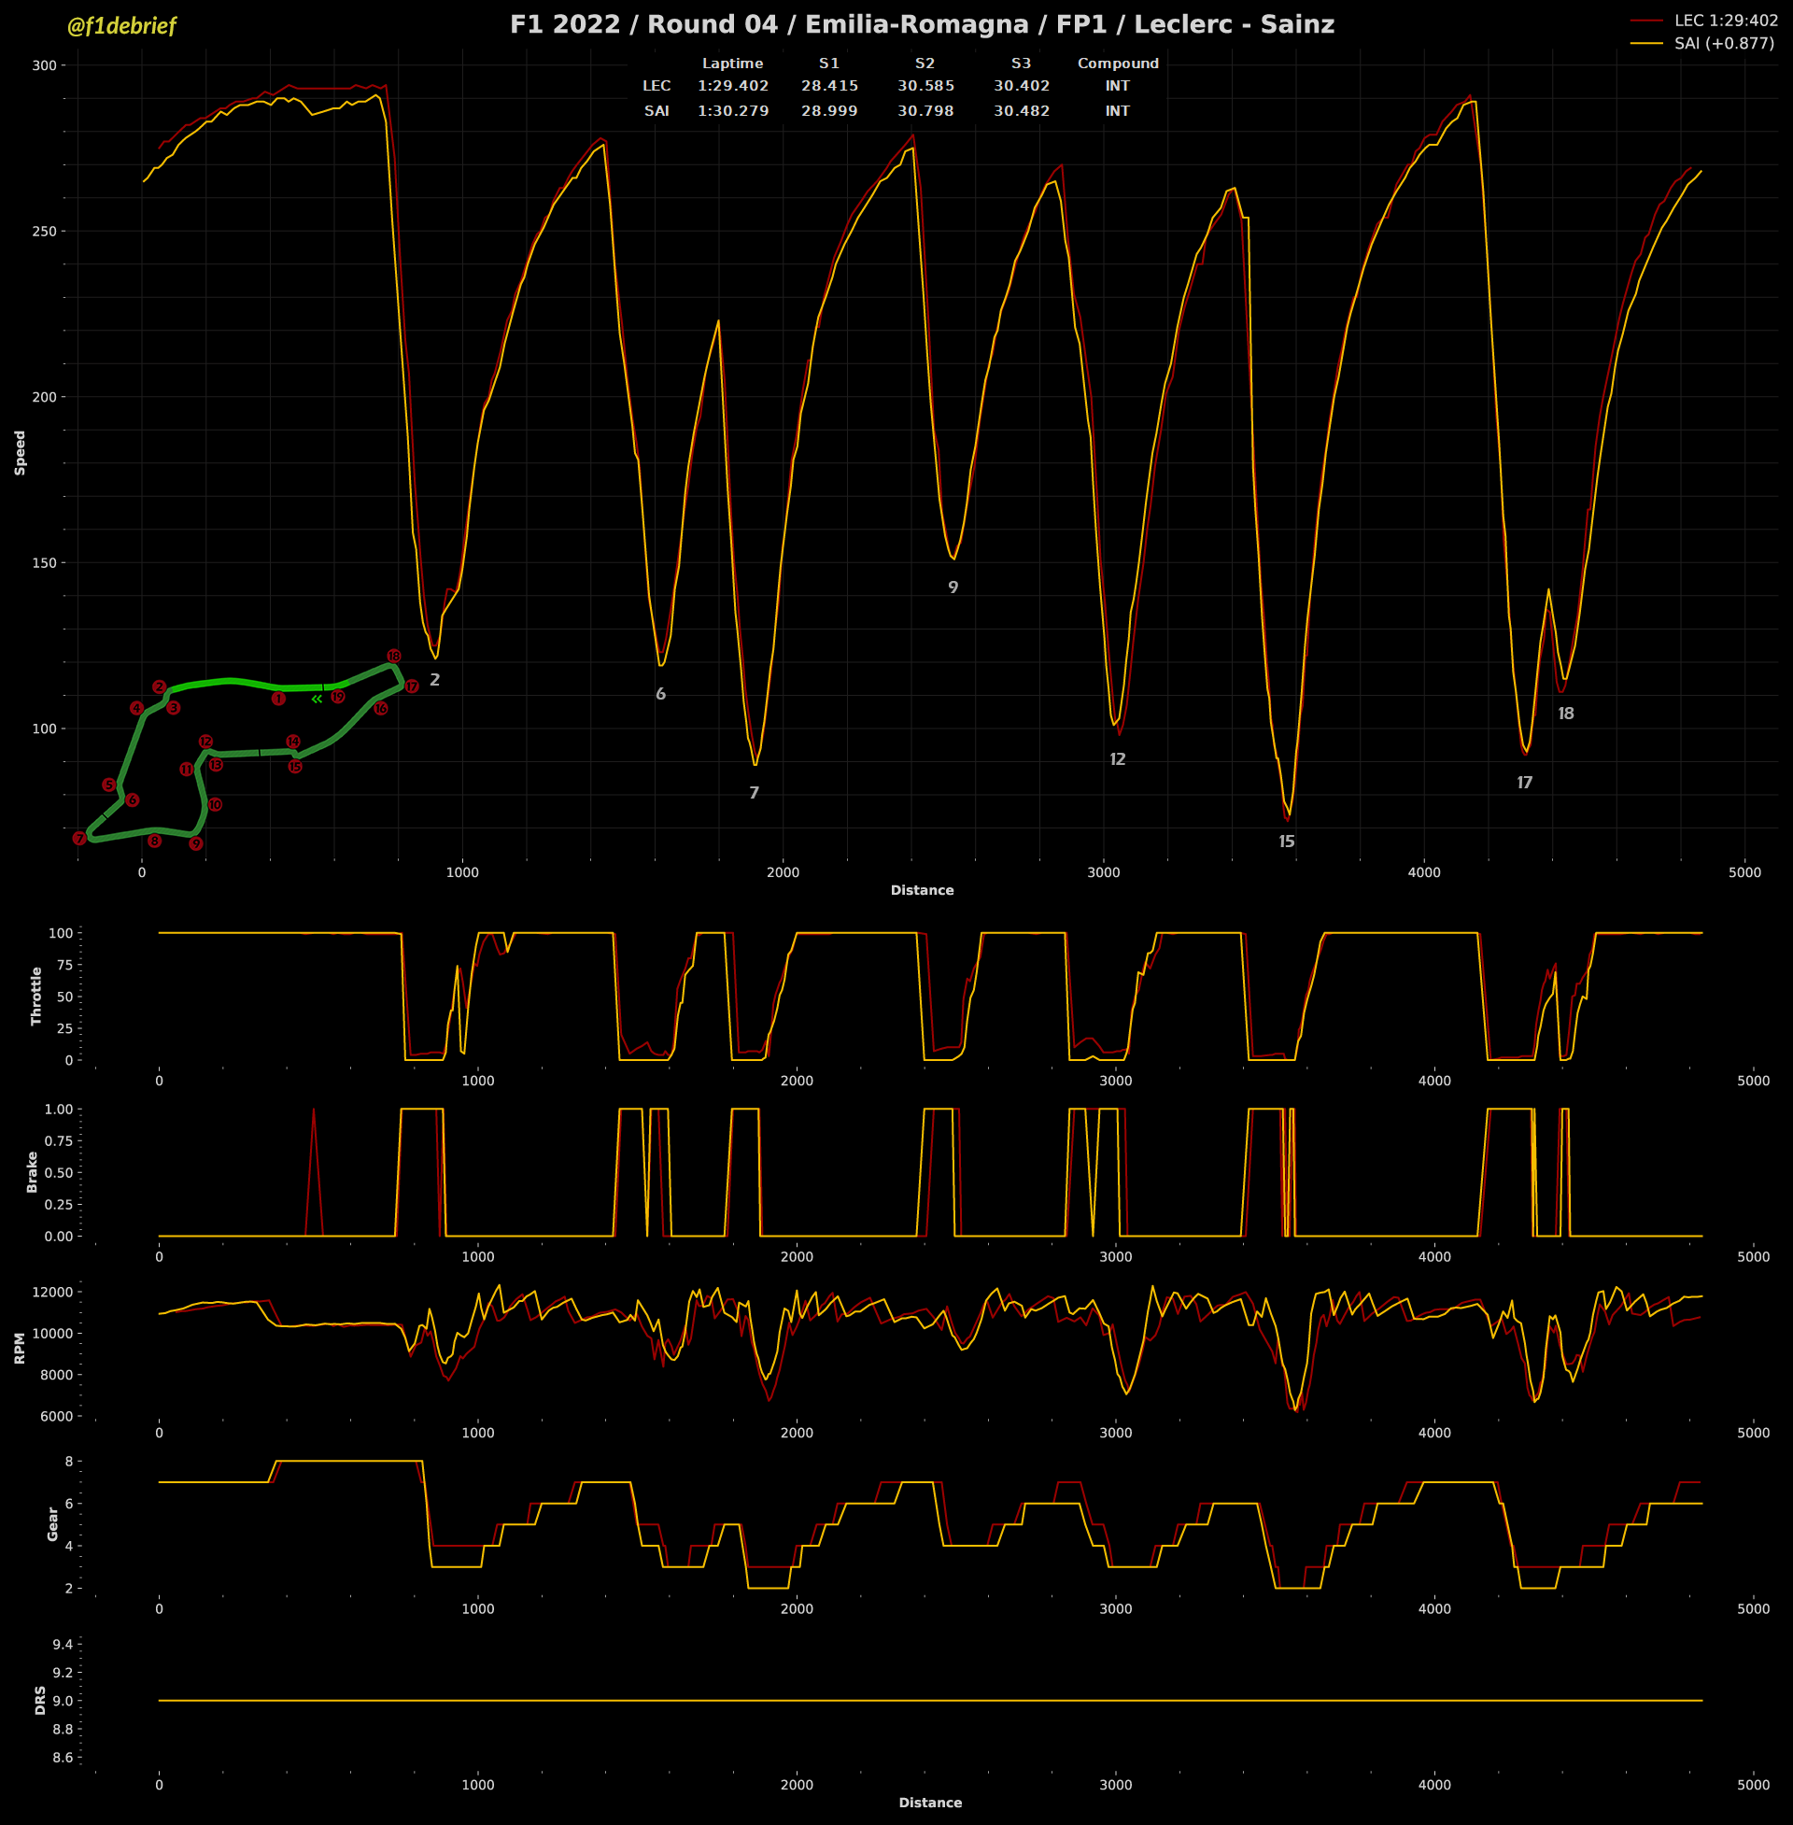
Task: Click SAI (+0.877) legend entry
Action: tap(1723, 43)
